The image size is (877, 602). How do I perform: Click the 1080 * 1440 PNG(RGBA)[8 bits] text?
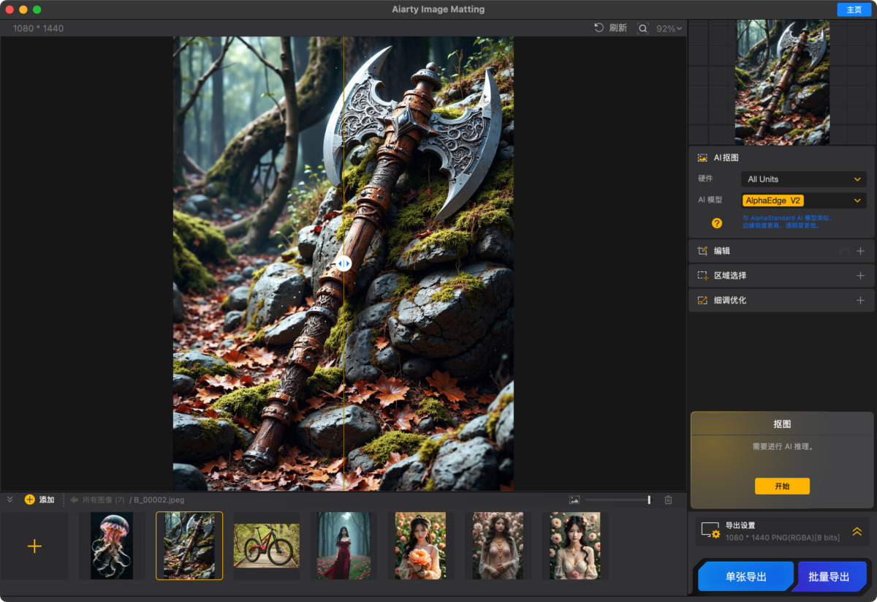[783, 538]
